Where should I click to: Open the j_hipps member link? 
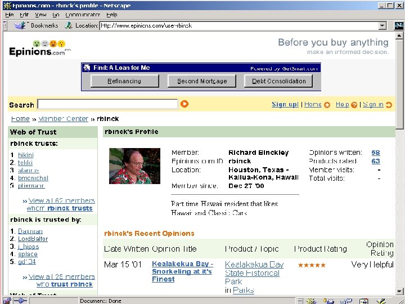coord(29,247)
